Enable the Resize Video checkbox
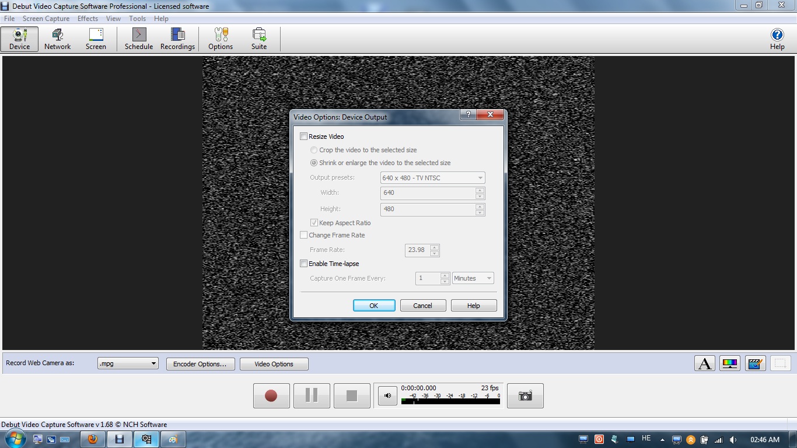Image resolution: width=797 pixels, height=448 pixels. coord(303,136)
